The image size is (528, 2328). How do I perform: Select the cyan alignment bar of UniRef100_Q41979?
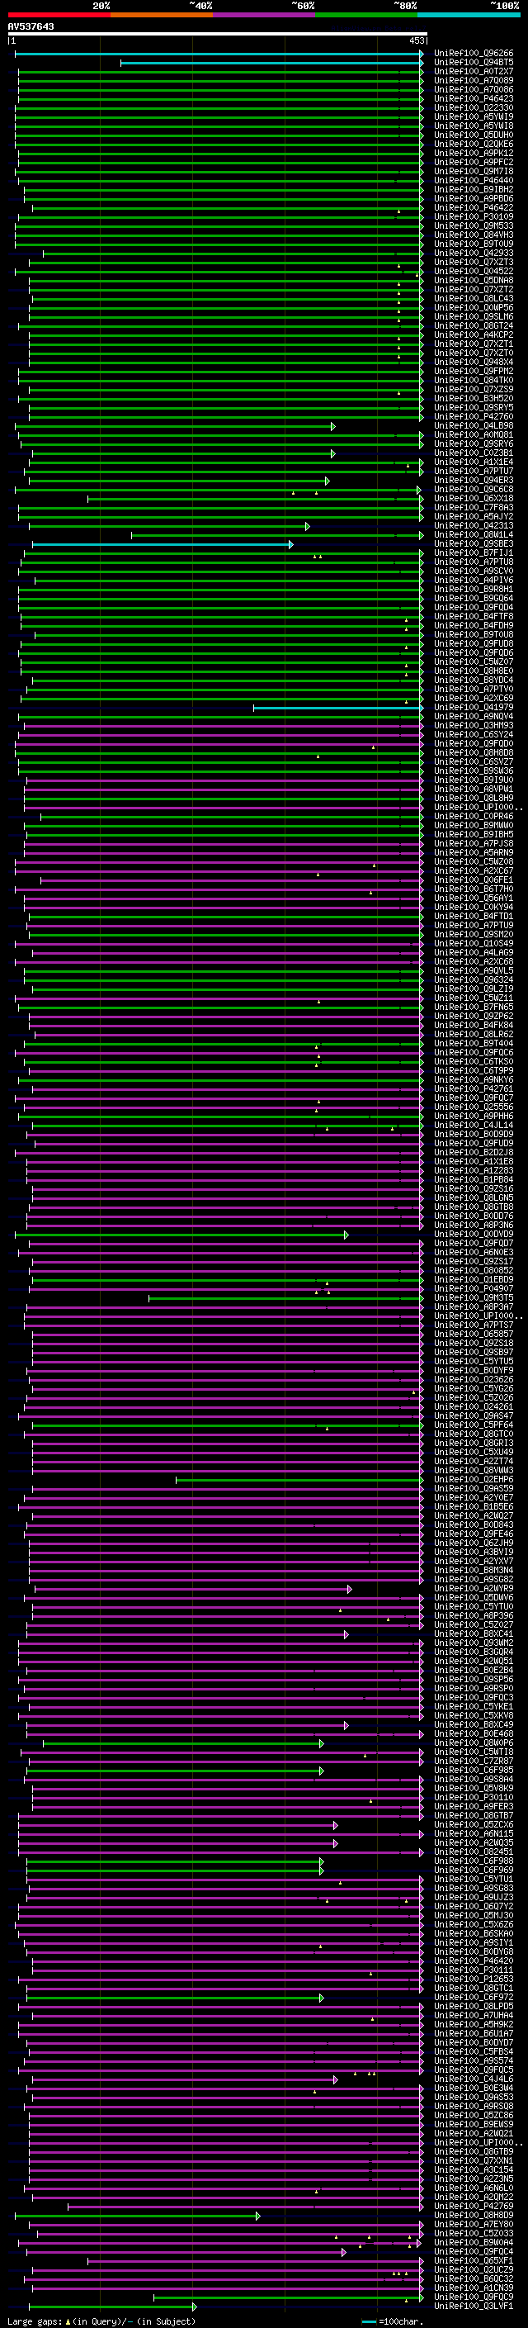click(x=338, y=709)
